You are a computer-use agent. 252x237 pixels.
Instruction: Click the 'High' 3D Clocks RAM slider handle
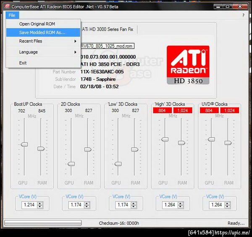click(x=181, y=143)
